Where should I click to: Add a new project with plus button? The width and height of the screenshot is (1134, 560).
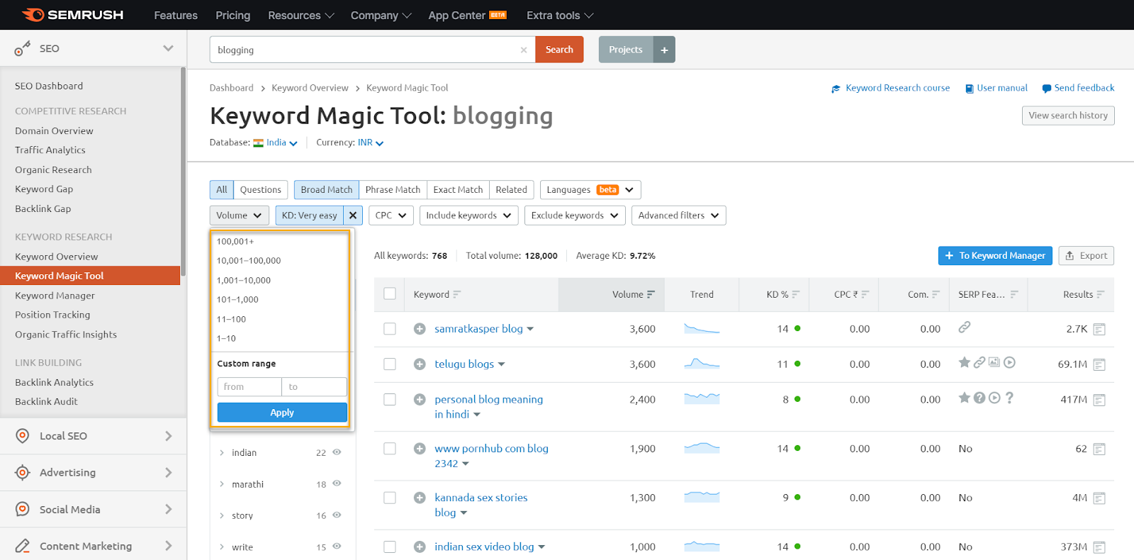(x=664, y=50)
